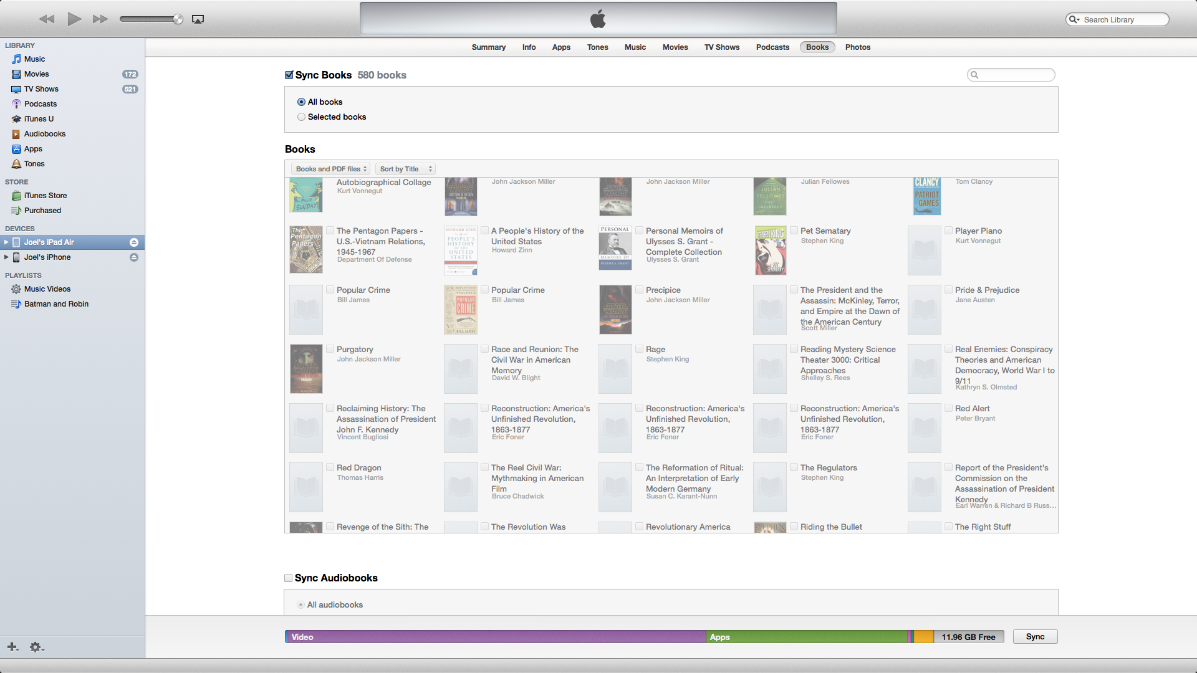The image size is (1197, 673).
Task: Open the Podcasts library icon
Action: [16, 104]
